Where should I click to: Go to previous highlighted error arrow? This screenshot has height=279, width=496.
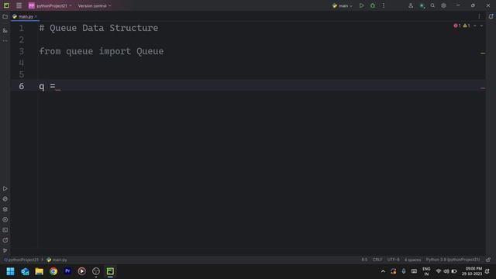click(475, 26)
